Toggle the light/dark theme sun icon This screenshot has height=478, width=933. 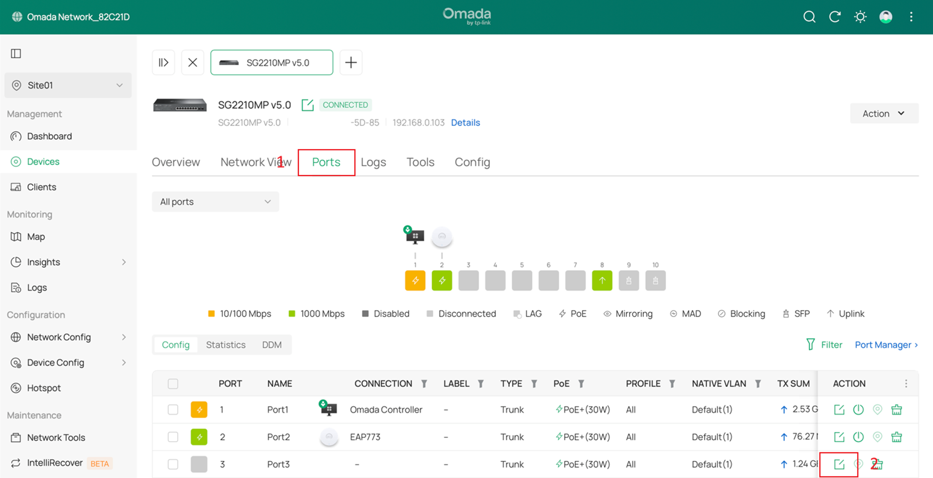click(x=860, y=17)
